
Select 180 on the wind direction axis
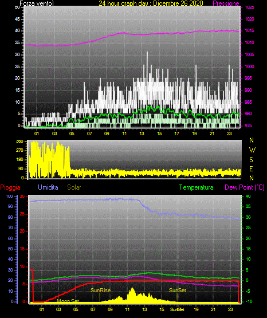point(19,160)
